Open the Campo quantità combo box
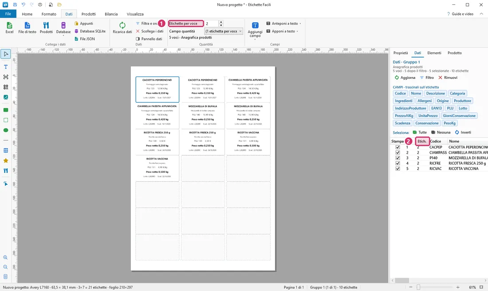This screenshot has width=488, height=291. click(x=224, y=31)
